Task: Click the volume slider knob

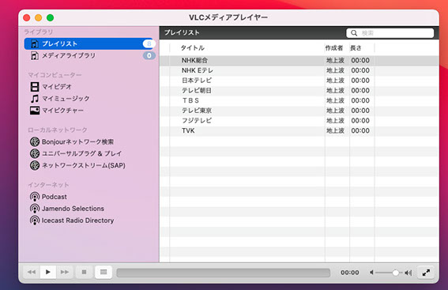Action: 395,273
